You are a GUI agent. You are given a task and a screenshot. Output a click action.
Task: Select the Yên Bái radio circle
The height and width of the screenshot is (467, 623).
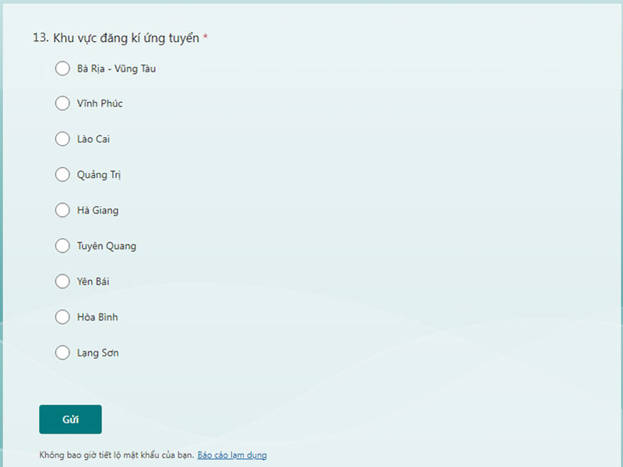62,281
